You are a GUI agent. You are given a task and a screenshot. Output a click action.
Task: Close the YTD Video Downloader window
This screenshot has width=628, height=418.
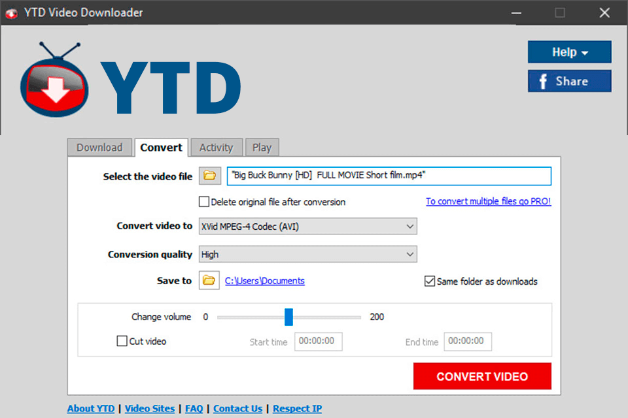(x=604, y=13)
